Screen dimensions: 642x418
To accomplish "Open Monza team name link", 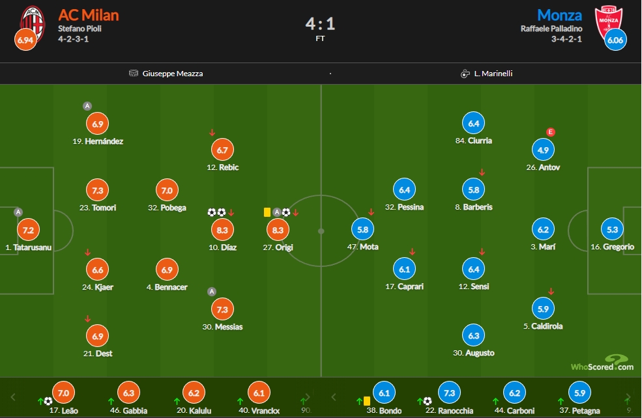I will click(x=559, y=15).
